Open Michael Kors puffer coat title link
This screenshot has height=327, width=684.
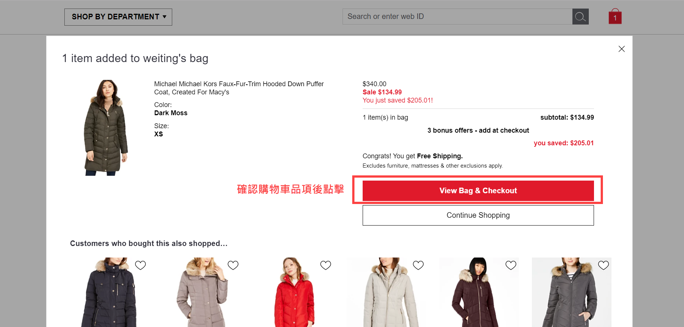[x=239, y=88]
